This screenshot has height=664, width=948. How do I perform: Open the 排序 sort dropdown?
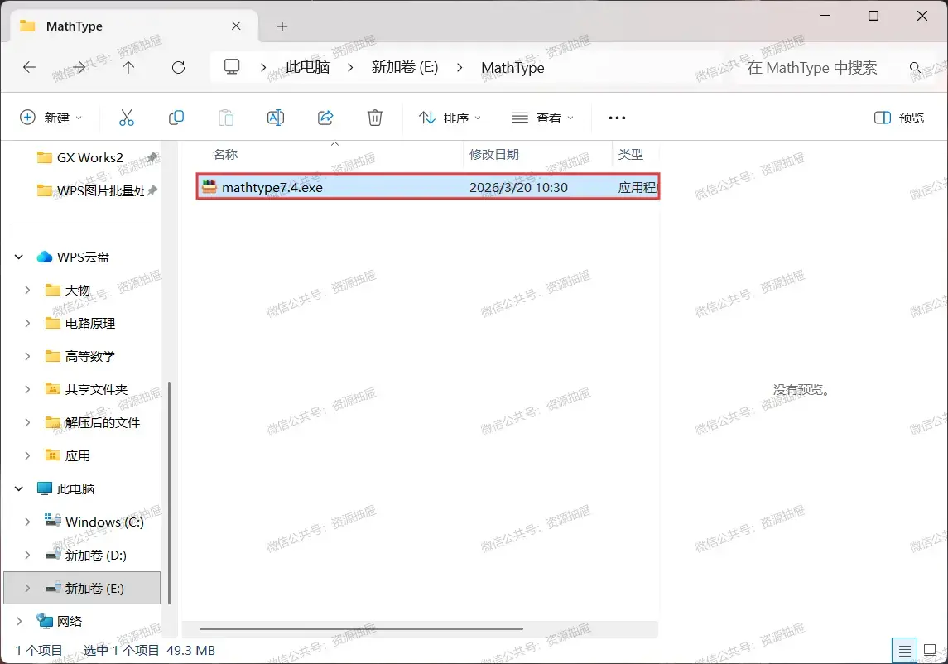click(x=450, y=118)
